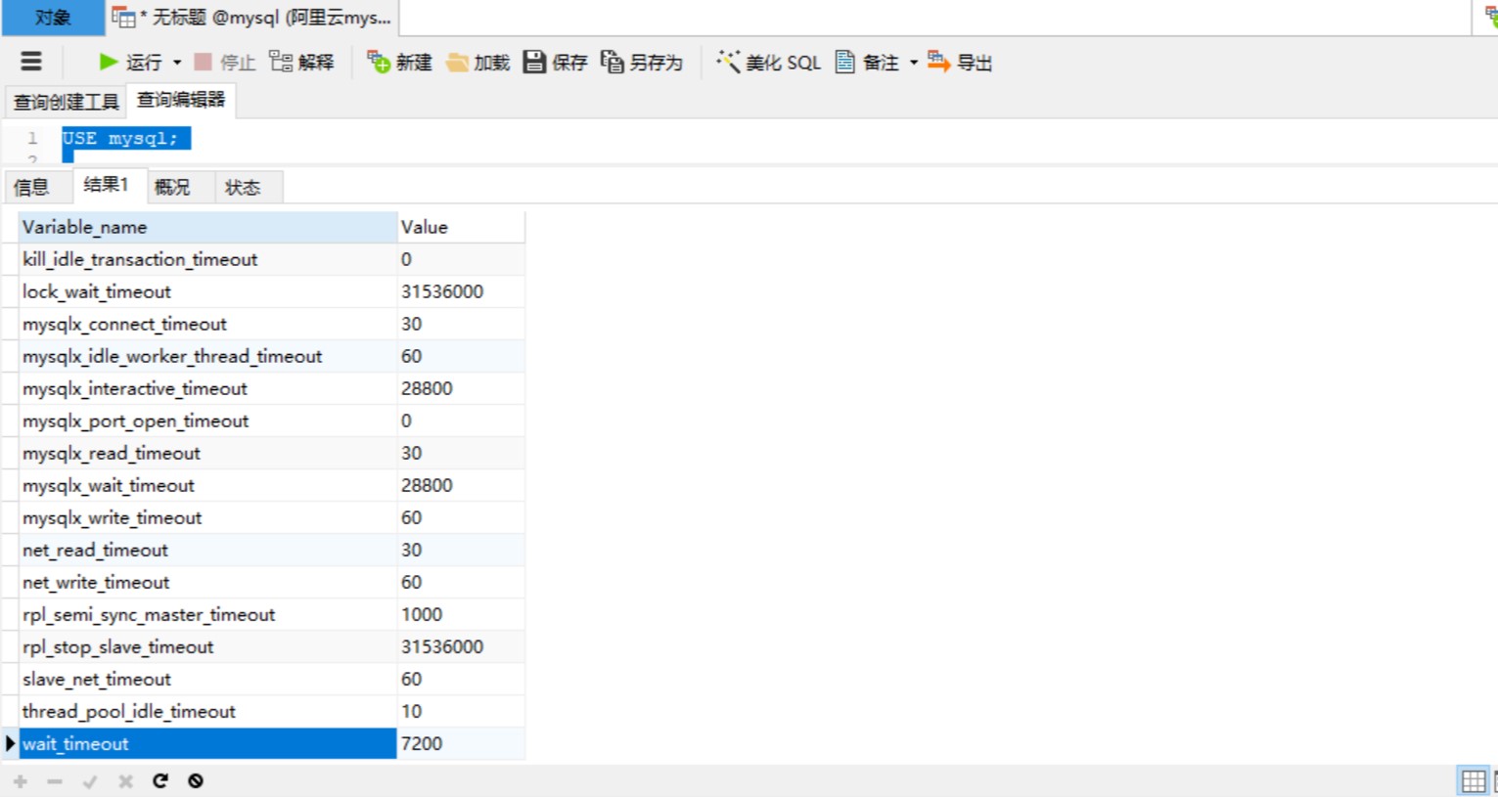Export results using 导出

click(960, 63)
